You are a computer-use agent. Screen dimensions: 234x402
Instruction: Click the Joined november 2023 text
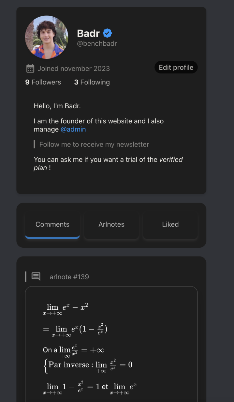pos(74,69)
